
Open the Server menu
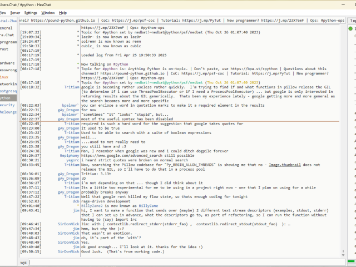tap(15, 12)
